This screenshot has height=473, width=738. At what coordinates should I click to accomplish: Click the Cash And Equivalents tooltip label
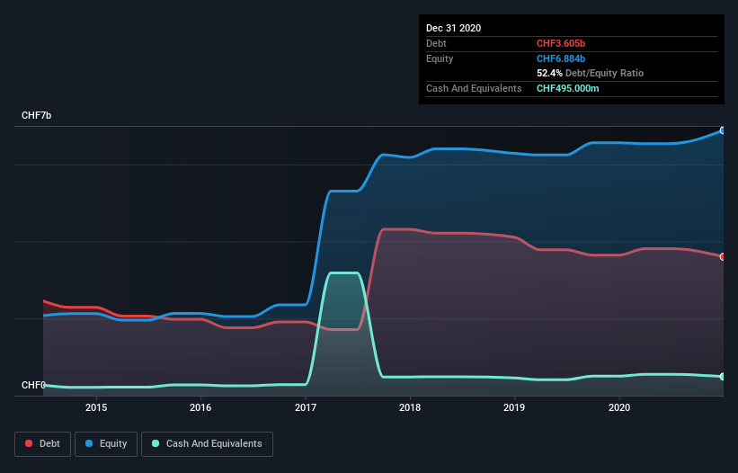(x=474, y=88)
